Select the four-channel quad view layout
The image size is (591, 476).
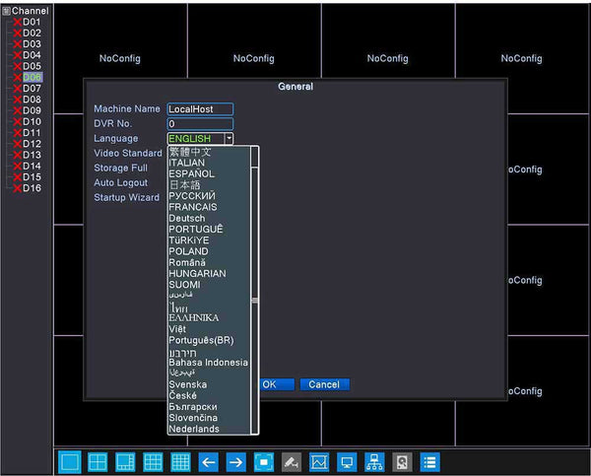tap(98, 461)
